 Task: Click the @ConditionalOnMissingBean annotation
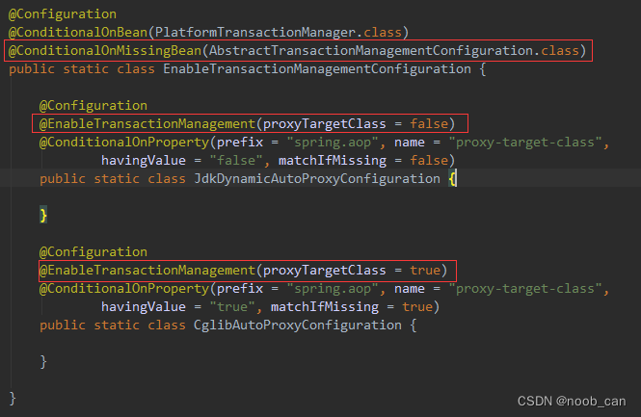[105, 51]
